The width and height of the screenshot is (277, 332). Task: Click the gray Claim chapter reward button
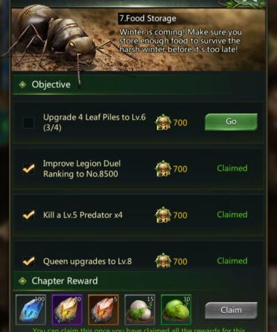tap(231, 311)
